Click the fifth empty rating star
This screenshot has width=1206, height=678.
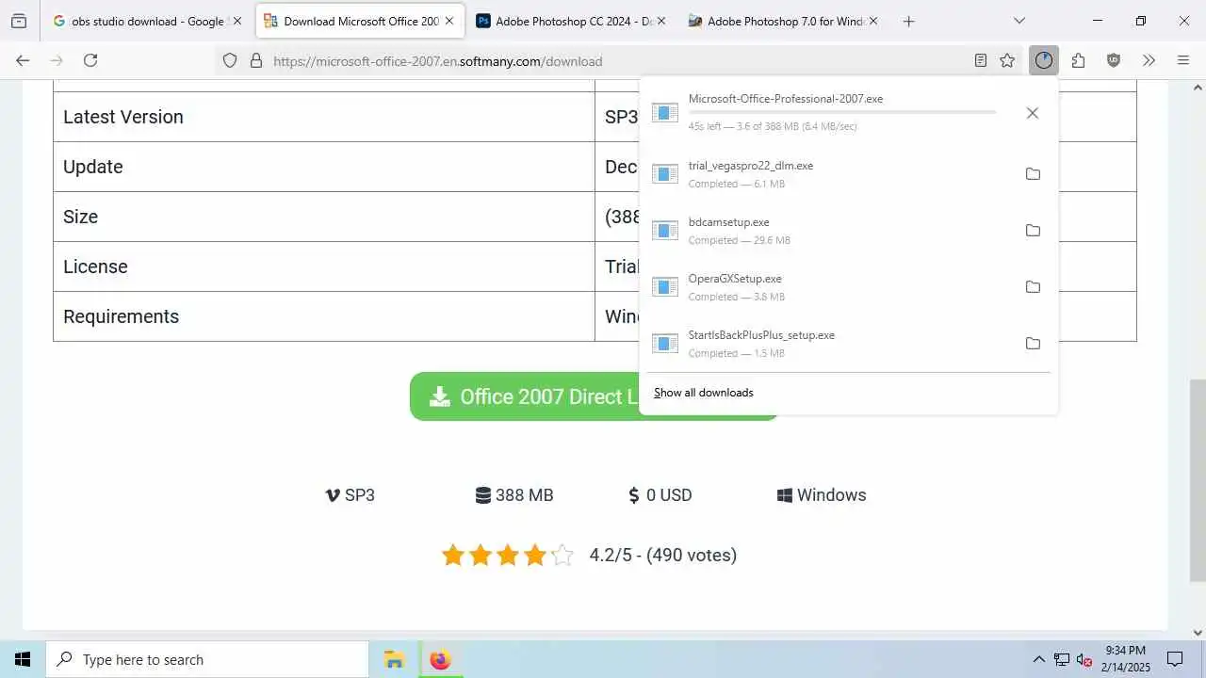click(x=562, y=555)
